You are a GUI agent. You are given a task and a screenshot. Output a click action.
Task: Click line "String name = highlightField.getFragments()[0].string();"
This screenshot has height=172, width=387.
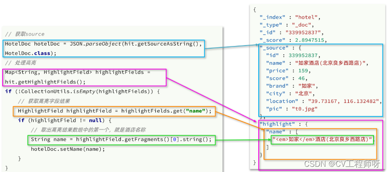click(x=121, y=139)
